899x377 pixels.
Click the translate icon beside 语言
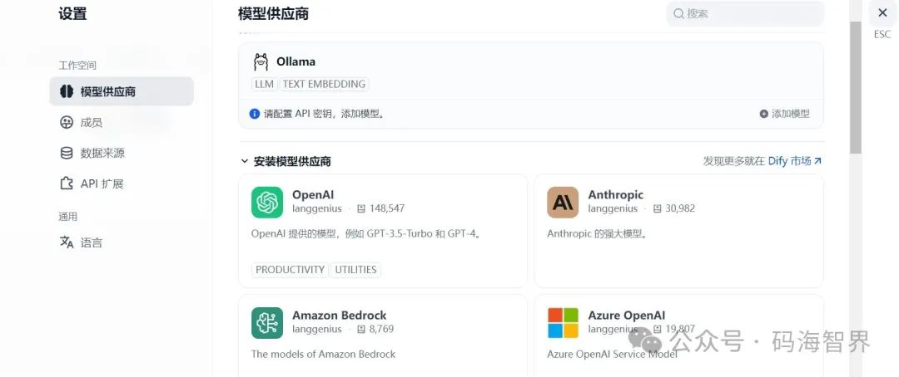coord(67,242)
